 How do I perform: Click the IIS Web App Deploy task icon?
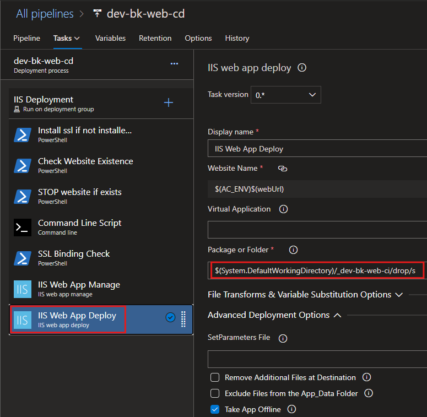pos(23,320)
